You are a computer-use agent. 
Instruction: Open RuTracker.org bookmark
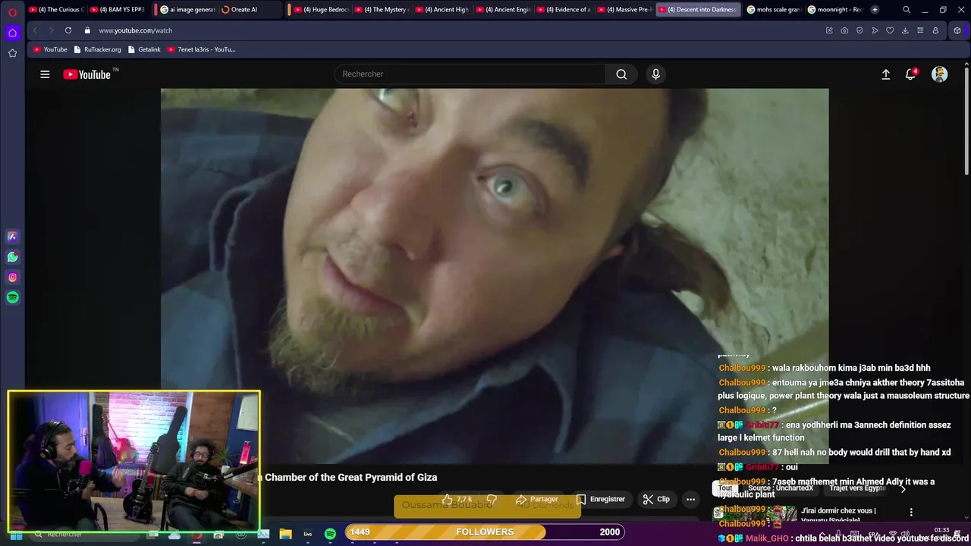(97, 49)
